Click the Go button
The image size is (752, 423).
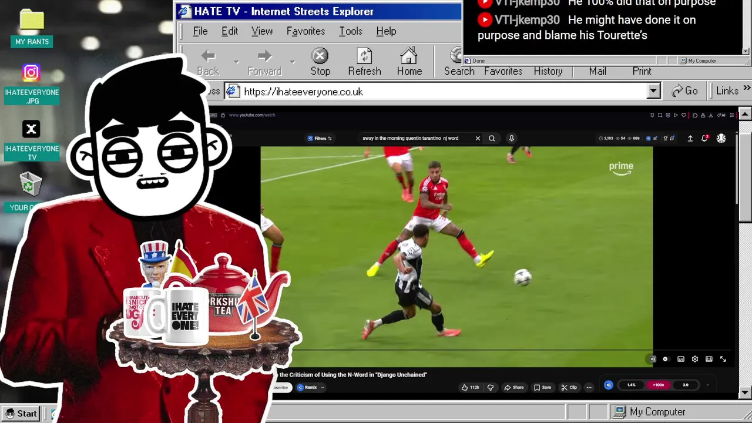tap(684, 91)
